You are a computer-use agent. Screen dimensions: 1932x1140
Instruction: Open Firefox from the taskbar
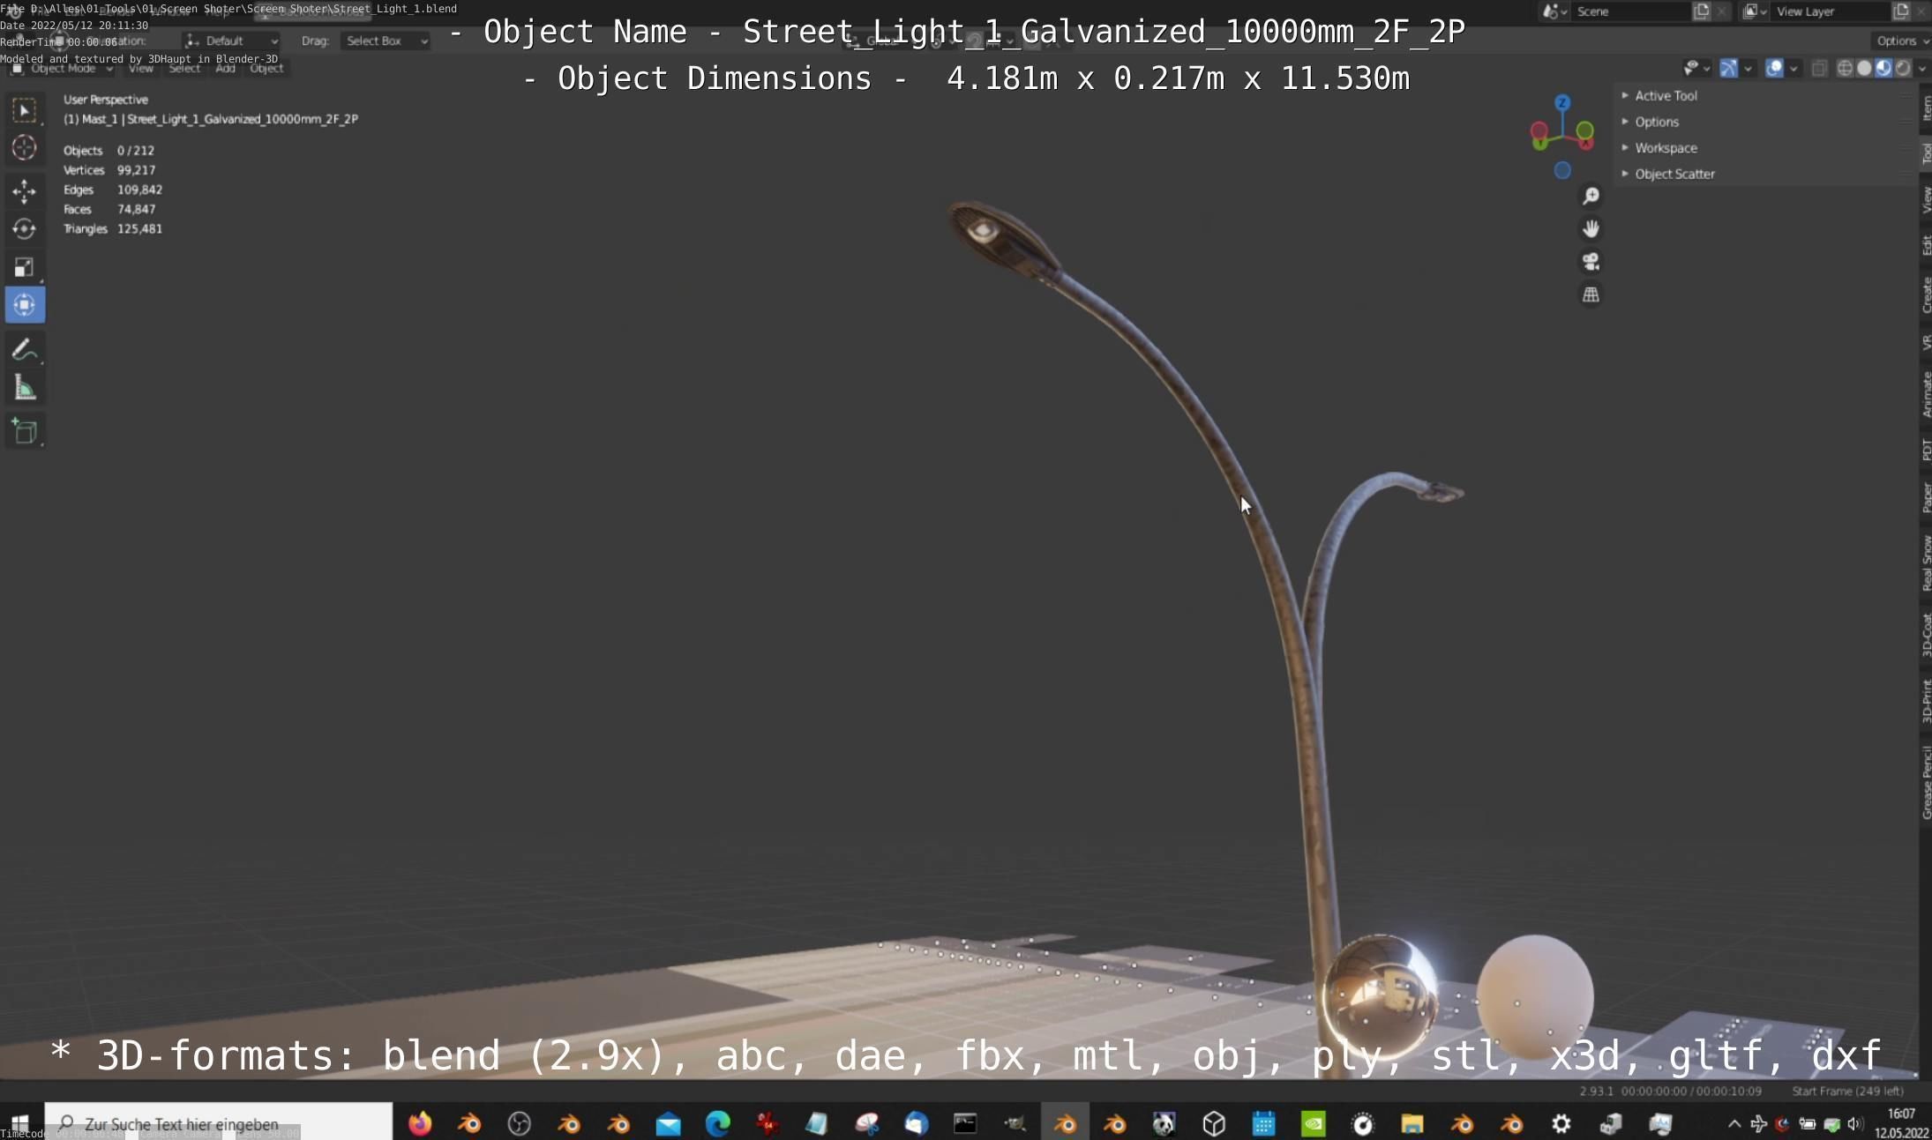pyautogui.click(x=420, y=1123)
